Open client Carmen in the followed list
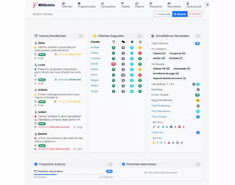This screenshot has width=235, height=185. pyautogui.click(x=96, y=58)
